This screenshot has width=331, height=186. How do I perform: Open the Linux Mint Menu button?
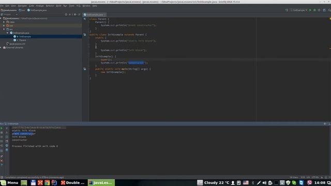(x=9, y=182)
